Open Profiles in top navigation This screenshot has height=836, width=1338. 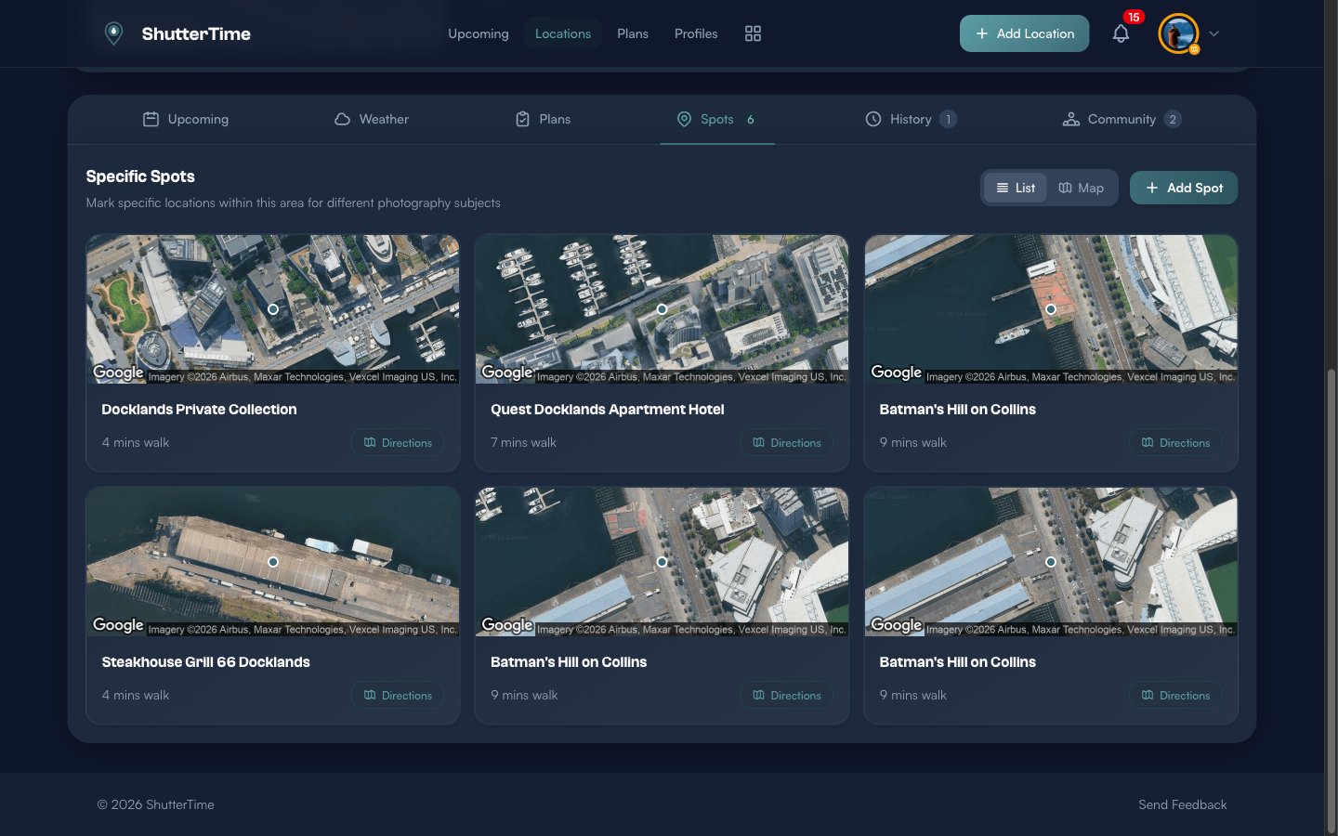coord(696,33)
